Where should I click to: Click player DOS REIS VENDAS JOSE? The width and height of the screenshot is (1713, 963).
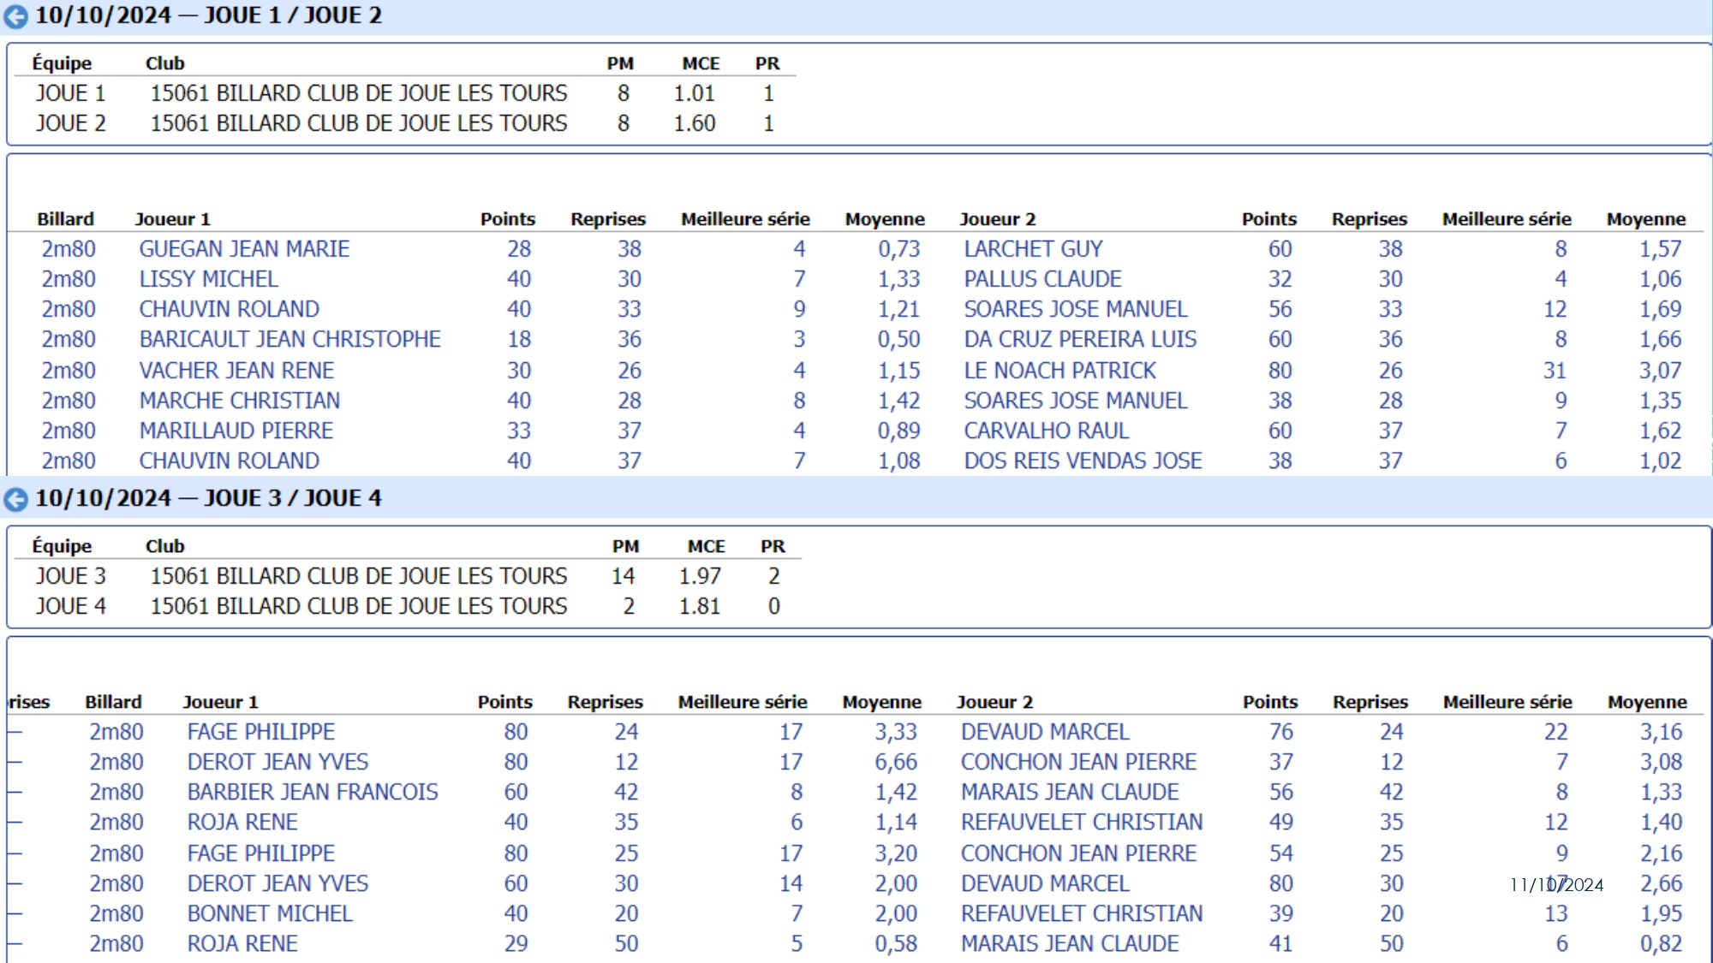point(1083,461)
